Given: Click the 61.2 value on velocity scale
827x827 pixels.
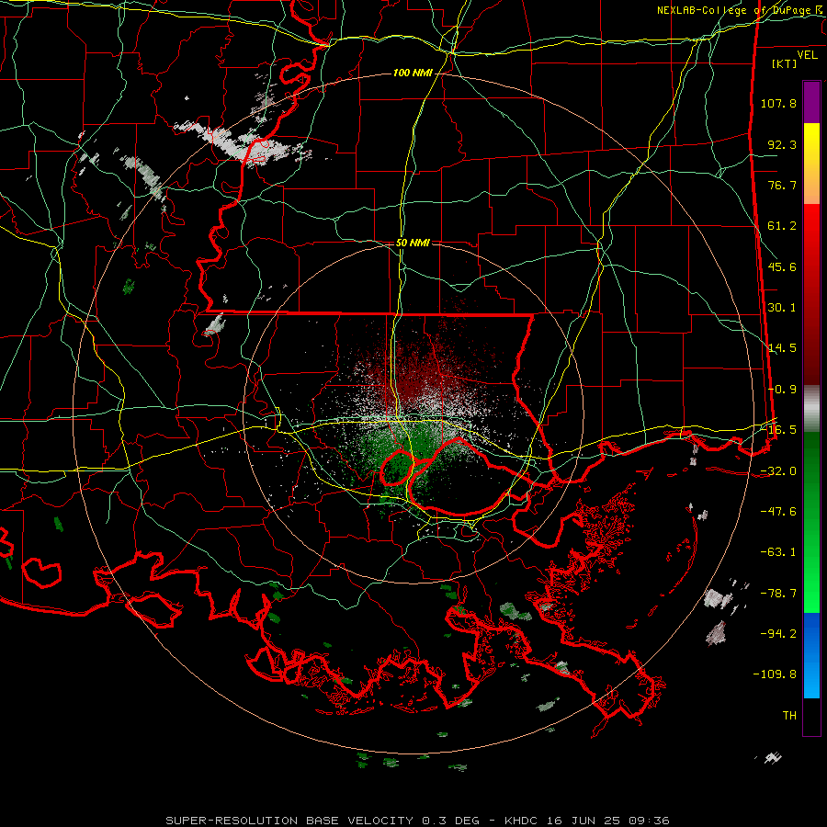Looking at the screenshot, I should pos(782,226).
